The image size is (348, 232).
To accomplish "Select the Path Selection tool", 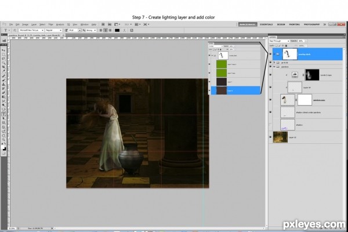I will point(4,118).
